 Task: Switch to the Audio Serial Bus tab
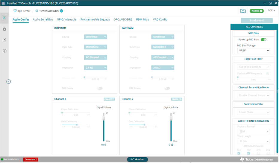point(43,19)
